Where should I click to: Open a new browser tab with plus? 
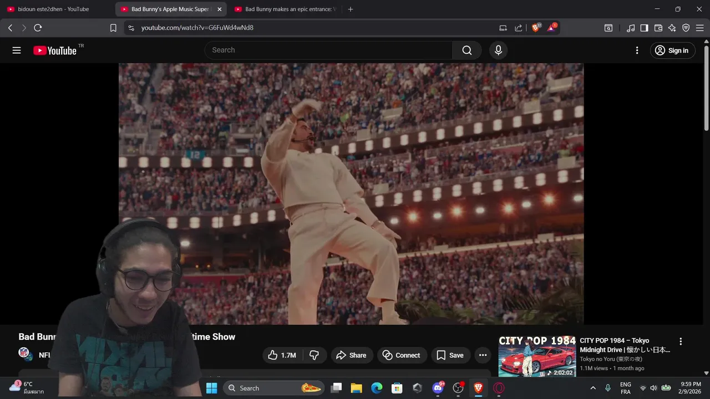(350, 9)
